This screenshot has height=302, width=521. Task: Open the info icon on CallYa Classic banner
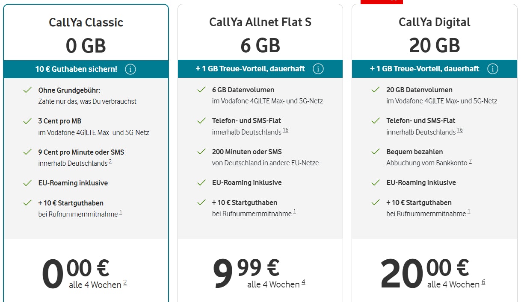click(x=130, y=69)
